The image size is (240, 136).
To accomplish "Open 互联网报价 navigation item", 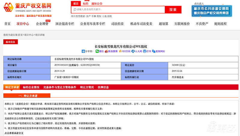I will (182, 24).
